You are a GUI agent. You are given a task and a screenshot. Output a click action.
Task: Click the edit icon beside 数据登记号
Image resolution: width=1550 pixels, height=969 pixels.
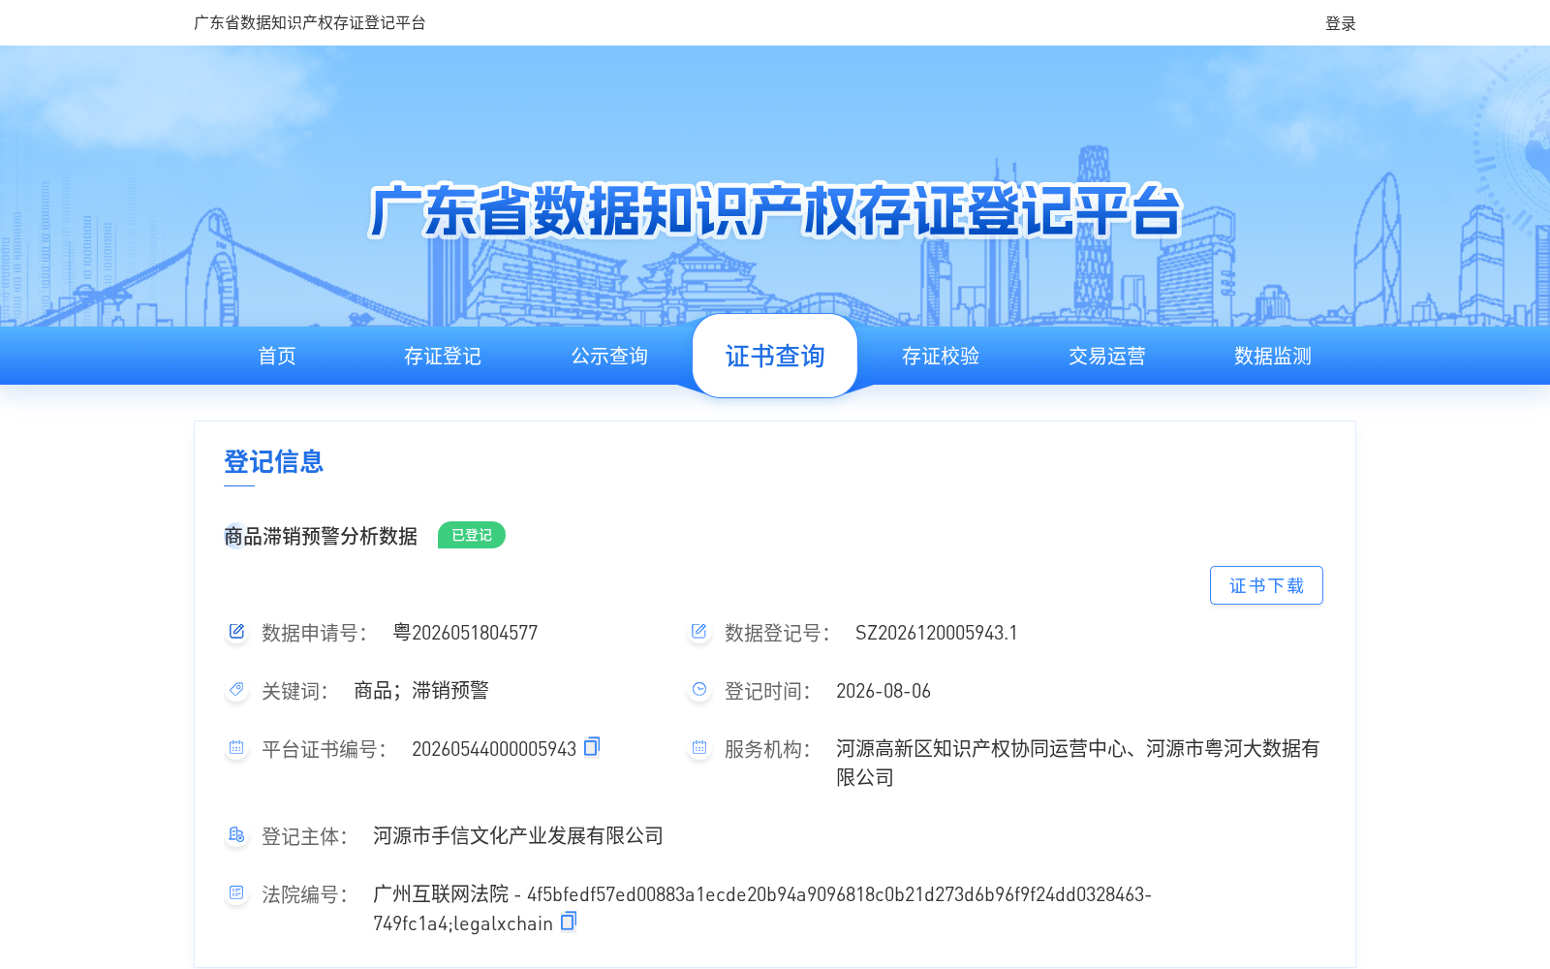[x=699, y=632]
